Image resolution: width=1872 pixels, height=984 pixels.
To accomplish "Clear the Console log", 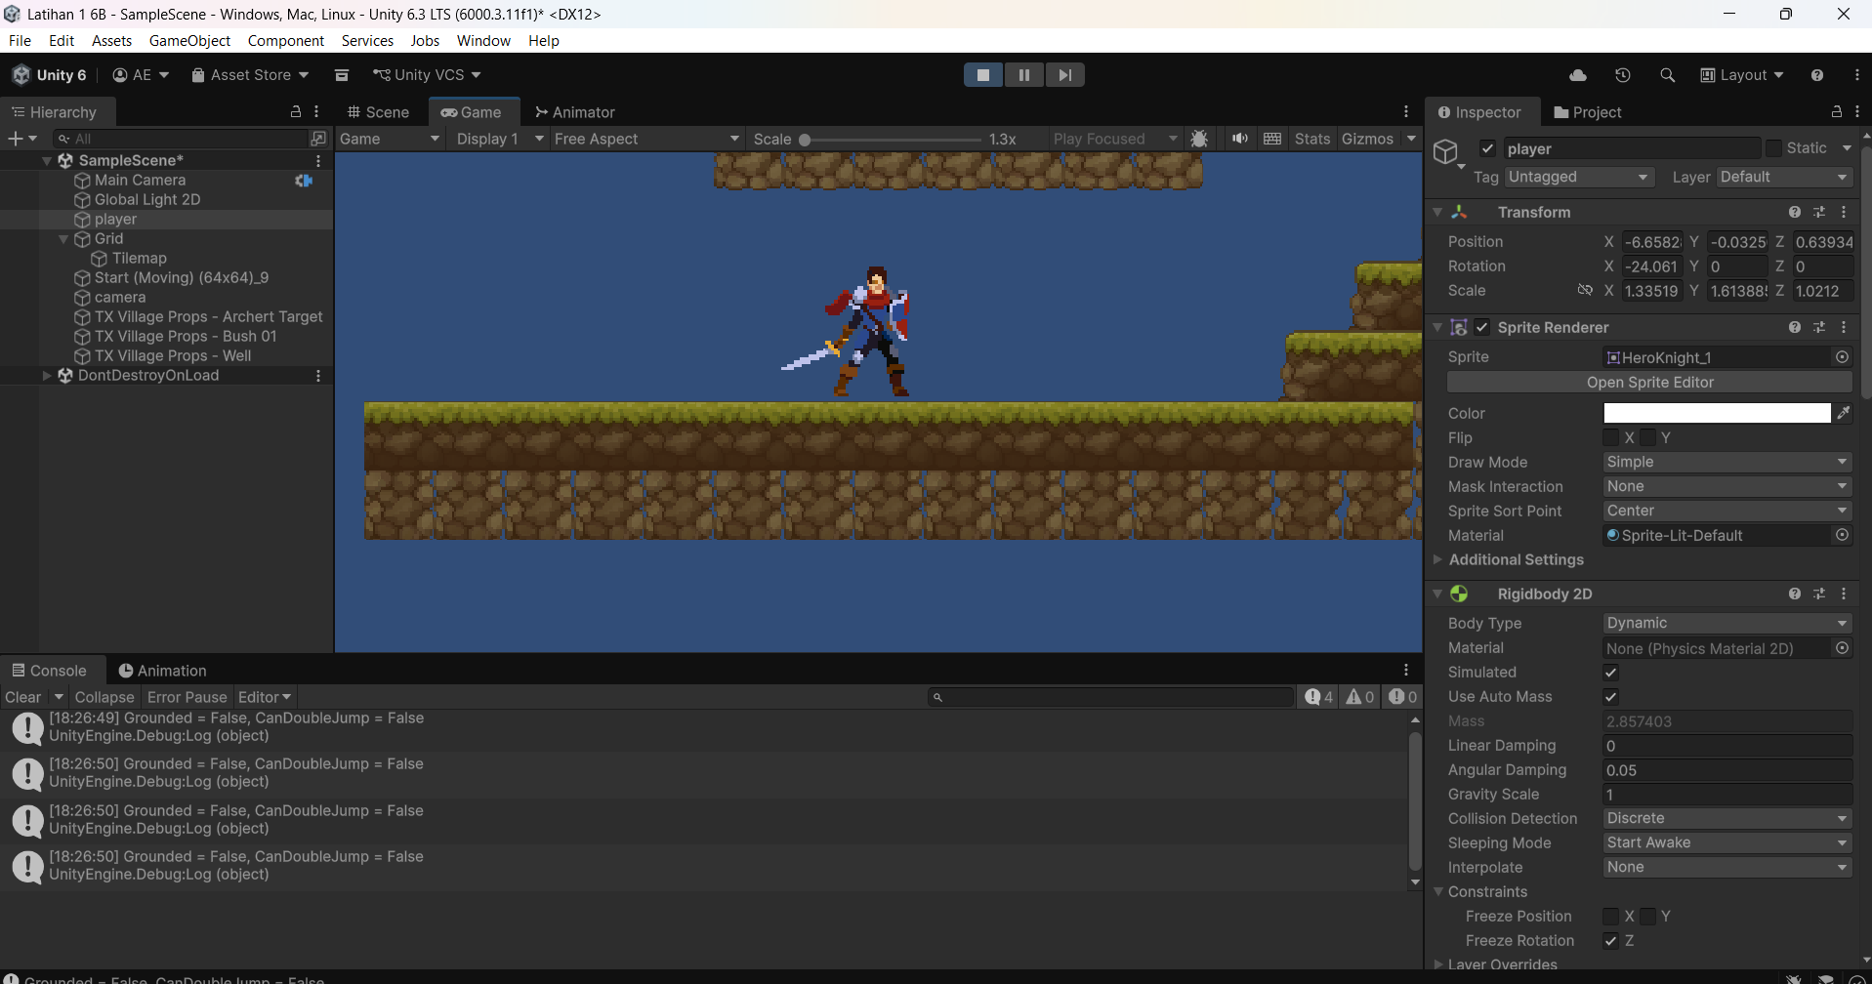I will 22,697.
